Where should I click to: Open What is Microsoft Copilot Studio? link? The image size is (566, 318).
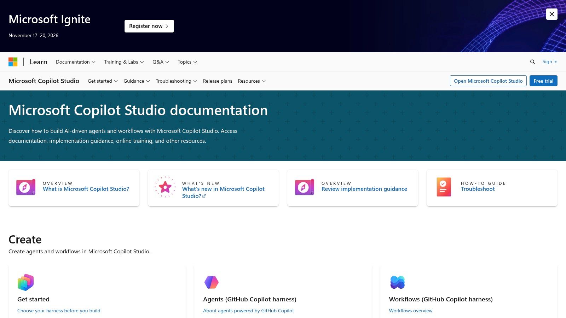[86, 189]
